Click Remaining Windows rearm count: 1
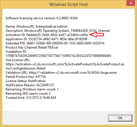The width and height of the screenshot is (137, 127). (32, 89)
